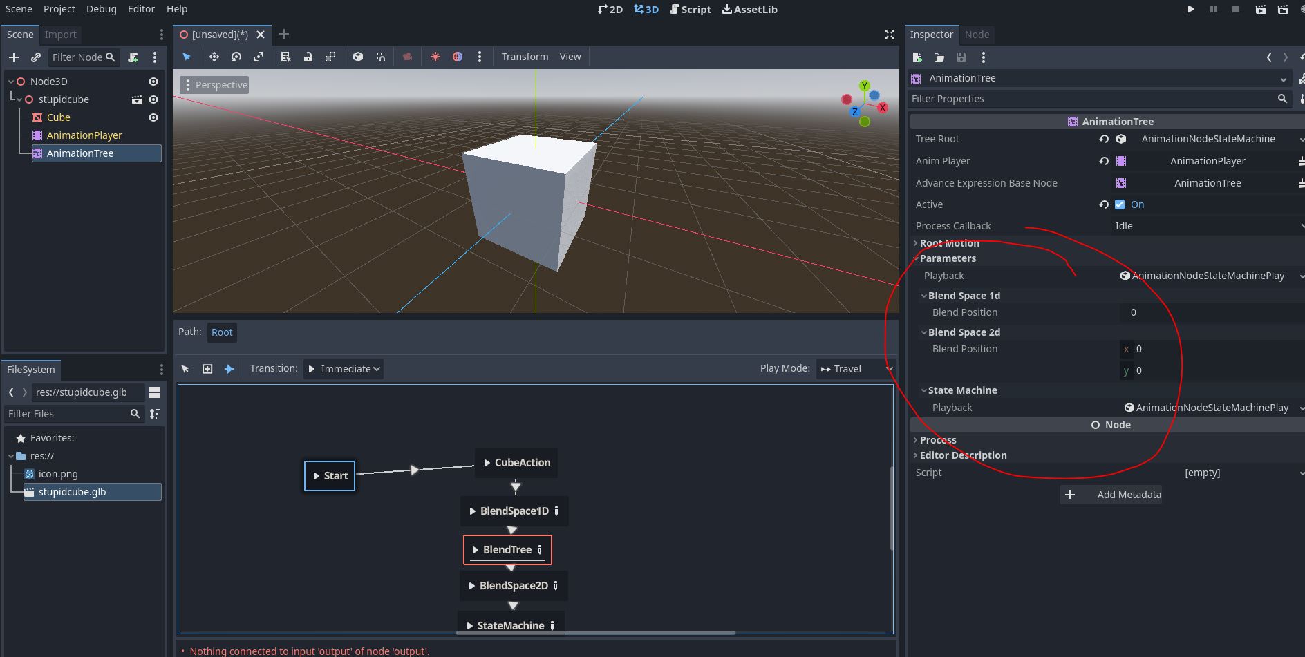Select the Scale tool
The height and width of the screenshot is (657, 1305).
259,57
